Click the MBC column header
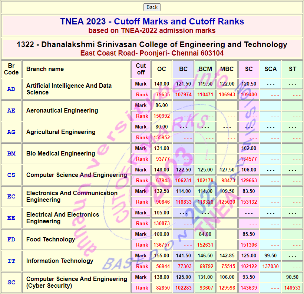This screenshot has width=304, height=294. click(227, 69)
